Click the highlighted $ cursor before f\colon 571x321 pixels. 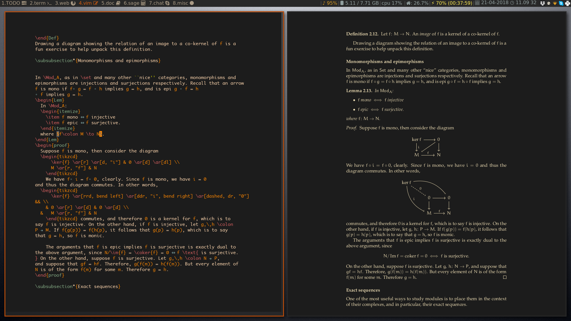(58, 134)
